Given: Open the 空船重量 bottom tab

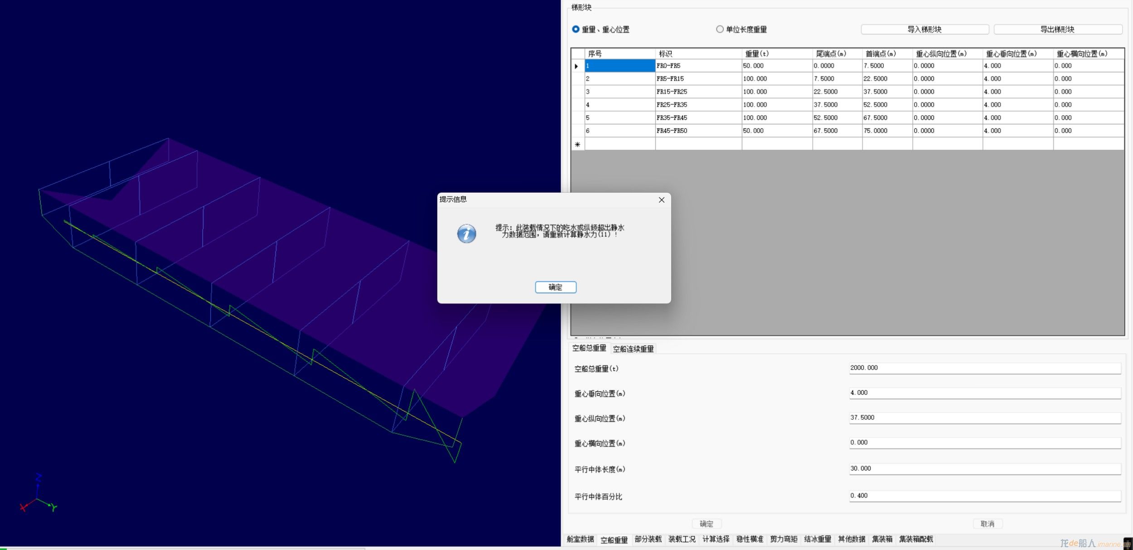Looking at the screenshot, I should click(x=614, y=540).
